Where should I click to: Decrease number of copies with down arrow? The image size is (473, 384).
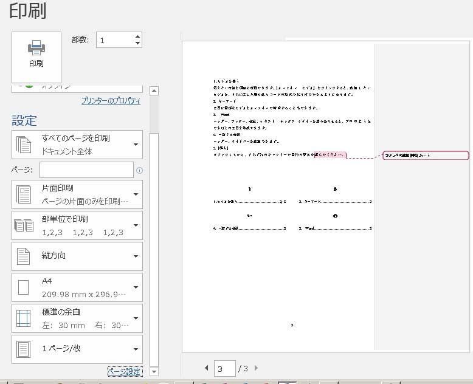(x=137, y=44)
